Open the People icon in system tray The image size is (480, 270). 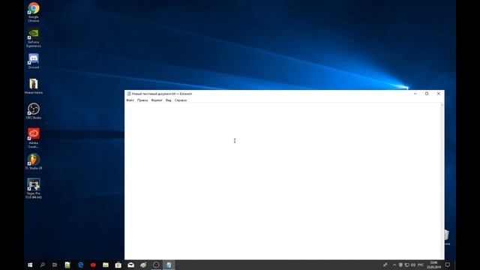(x=385, y=265)
